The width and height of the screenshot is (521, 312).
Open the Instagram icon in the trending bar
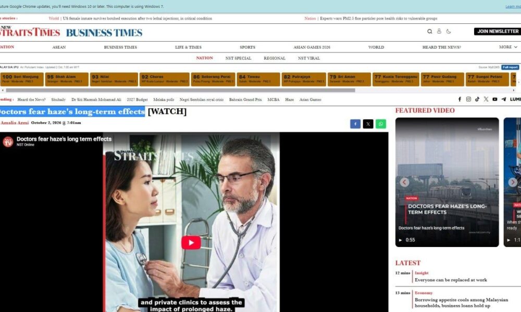pos(468,99)
